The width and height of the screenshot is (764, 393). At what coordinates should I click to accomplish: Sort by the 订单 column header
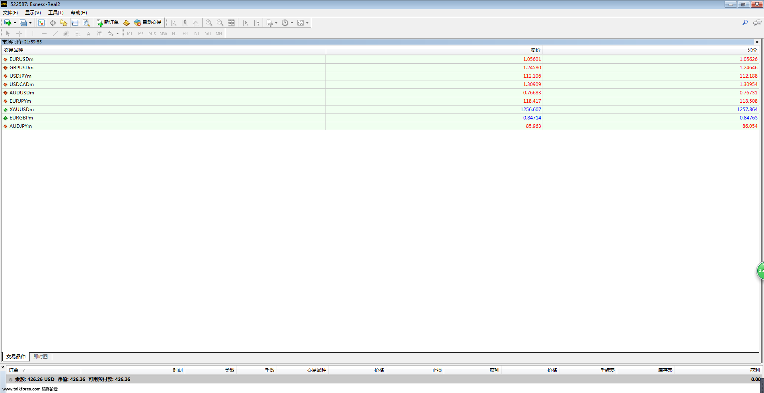44,370
